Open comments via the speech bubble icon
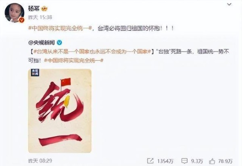This screenshot has width=242, height=166. coord(184,161)
